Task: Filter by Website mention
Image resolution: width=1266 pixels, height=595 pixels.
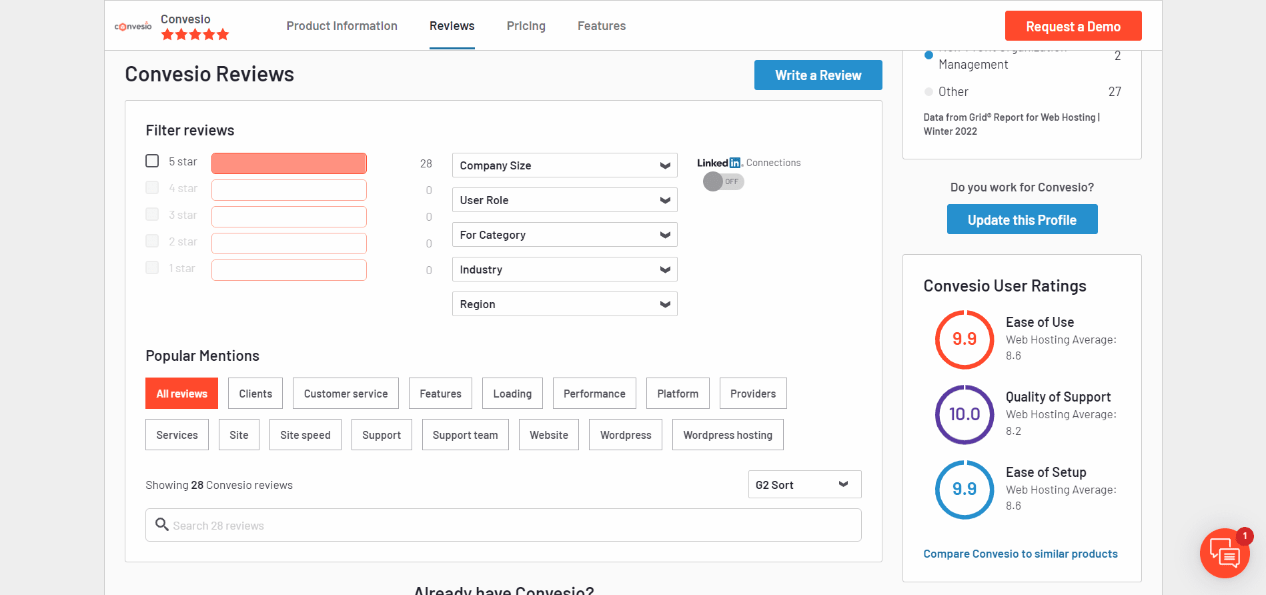Action: pos(549,435)
